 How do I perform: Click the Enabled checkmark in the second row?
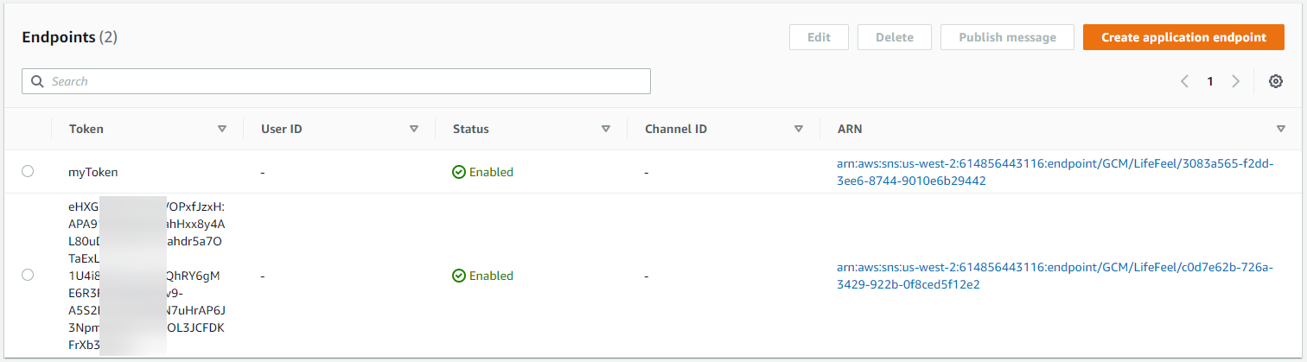(459, 276)
